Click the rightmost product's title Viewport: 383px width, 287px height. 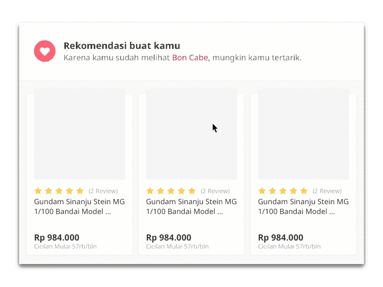[x=303, y=207]
